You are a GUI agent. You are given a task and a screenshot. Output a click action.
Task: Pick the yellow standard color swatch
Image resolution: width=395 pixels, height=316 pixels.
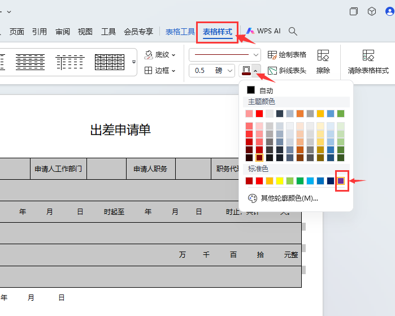tap(280, 181)
